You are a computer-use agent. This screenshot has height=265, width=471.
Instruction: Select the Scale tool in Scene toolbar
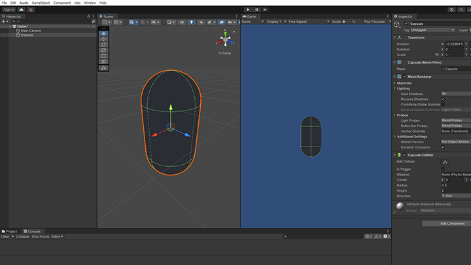click(103, 50)
